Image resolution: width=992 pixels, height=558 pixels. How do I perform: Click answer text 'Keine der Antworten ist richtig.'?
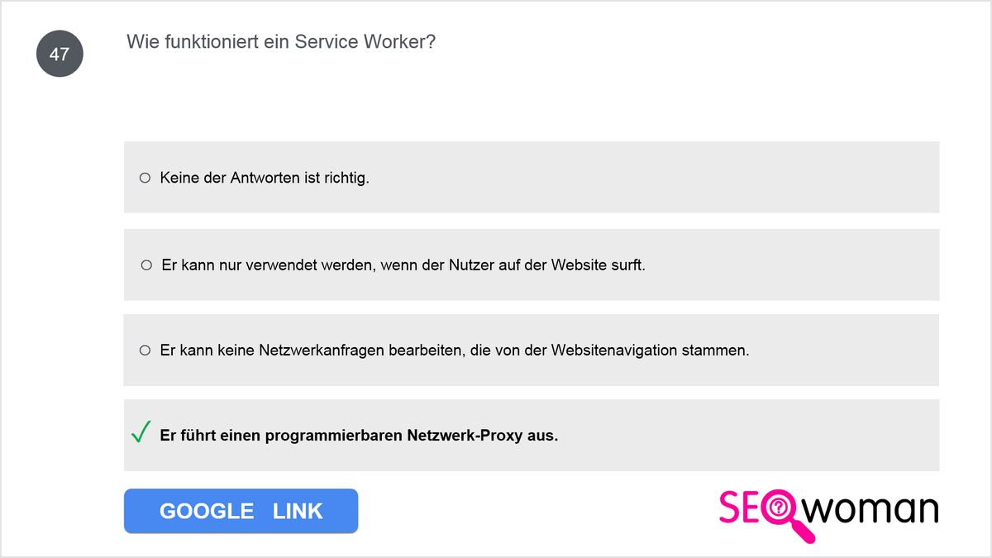(265, 178)
